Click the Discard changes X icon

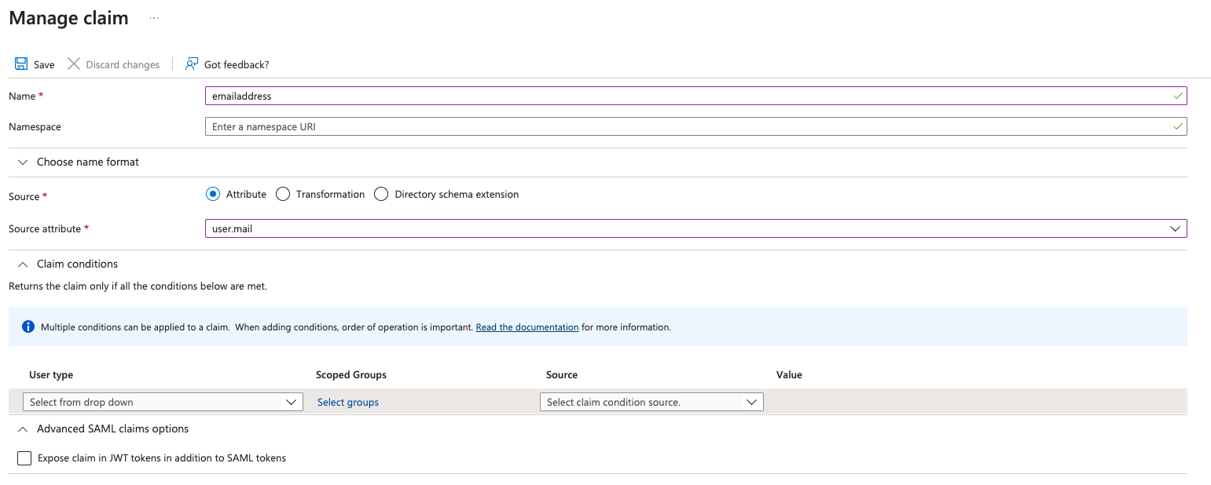coord(74,64)
